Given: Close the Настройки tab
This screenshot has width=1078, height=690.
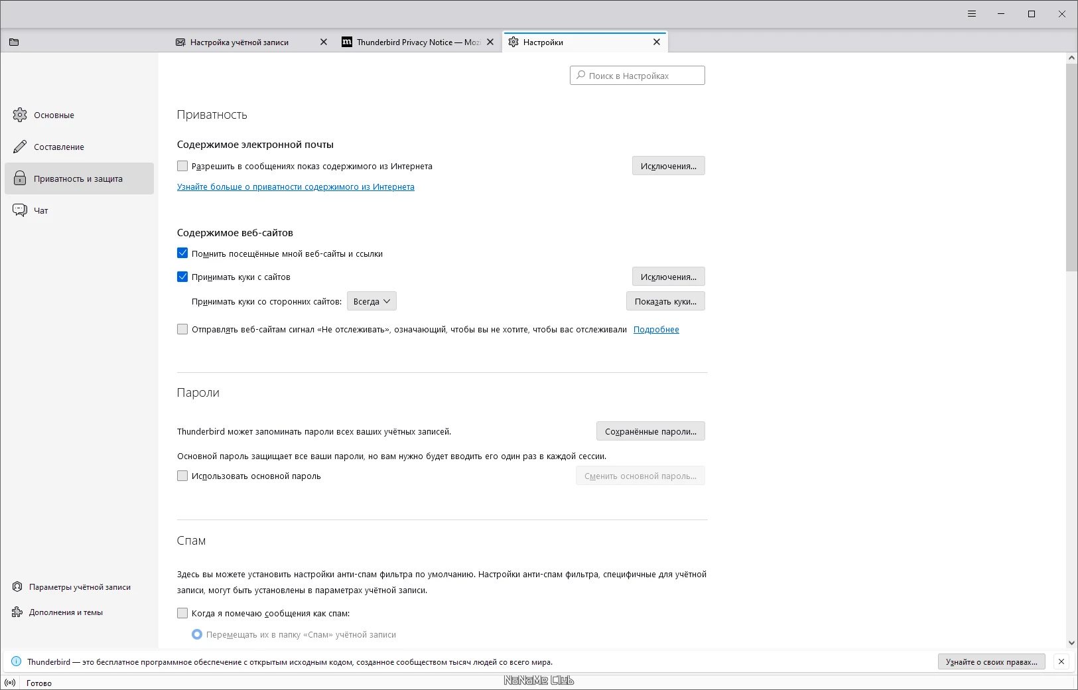Looking at the screenshot, I should pos(657,42).
